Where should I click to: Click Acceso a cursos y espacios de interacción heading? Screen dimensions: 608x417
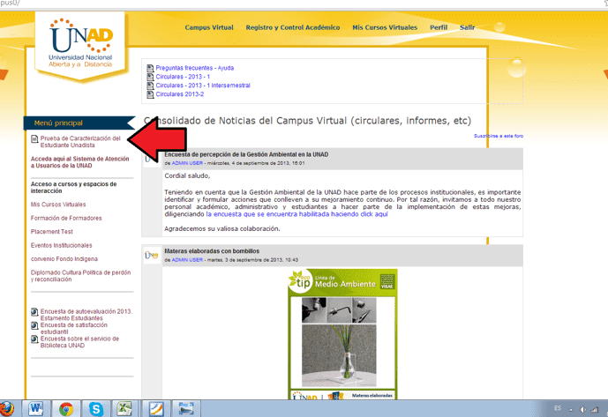(x=73, y=188)
